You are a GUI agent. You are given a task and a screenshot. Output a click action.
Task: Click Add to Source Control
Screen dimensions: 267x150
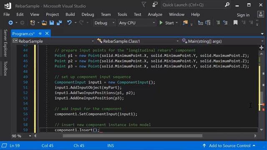[x=230, y=145]
